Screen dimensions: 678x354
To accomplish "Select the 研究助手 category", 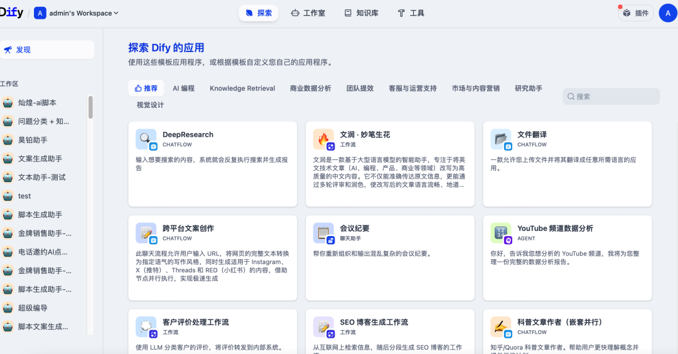I will point(529,88).
